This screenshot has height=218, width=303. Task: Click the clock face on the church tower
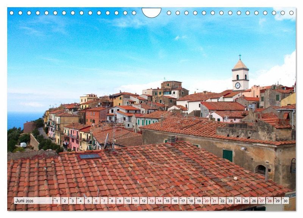(x=237, y=85)
